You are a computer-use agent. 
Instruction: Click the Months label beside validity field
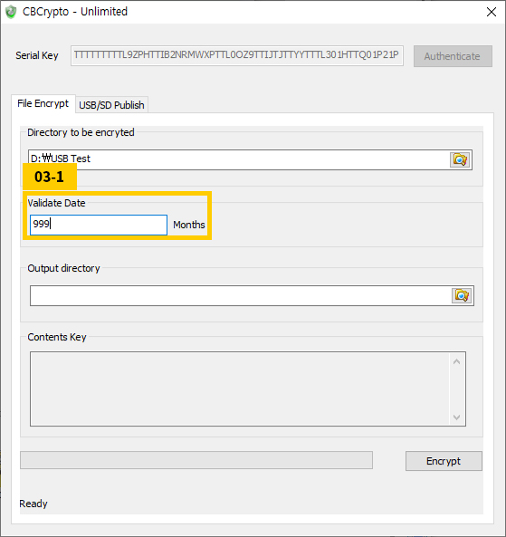pyautogui.click(x=189, y=225)
